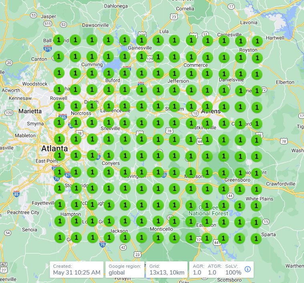Click the Grid 13x13, 10km card
This screenshot has width=304, height=283.
[167, 270]
